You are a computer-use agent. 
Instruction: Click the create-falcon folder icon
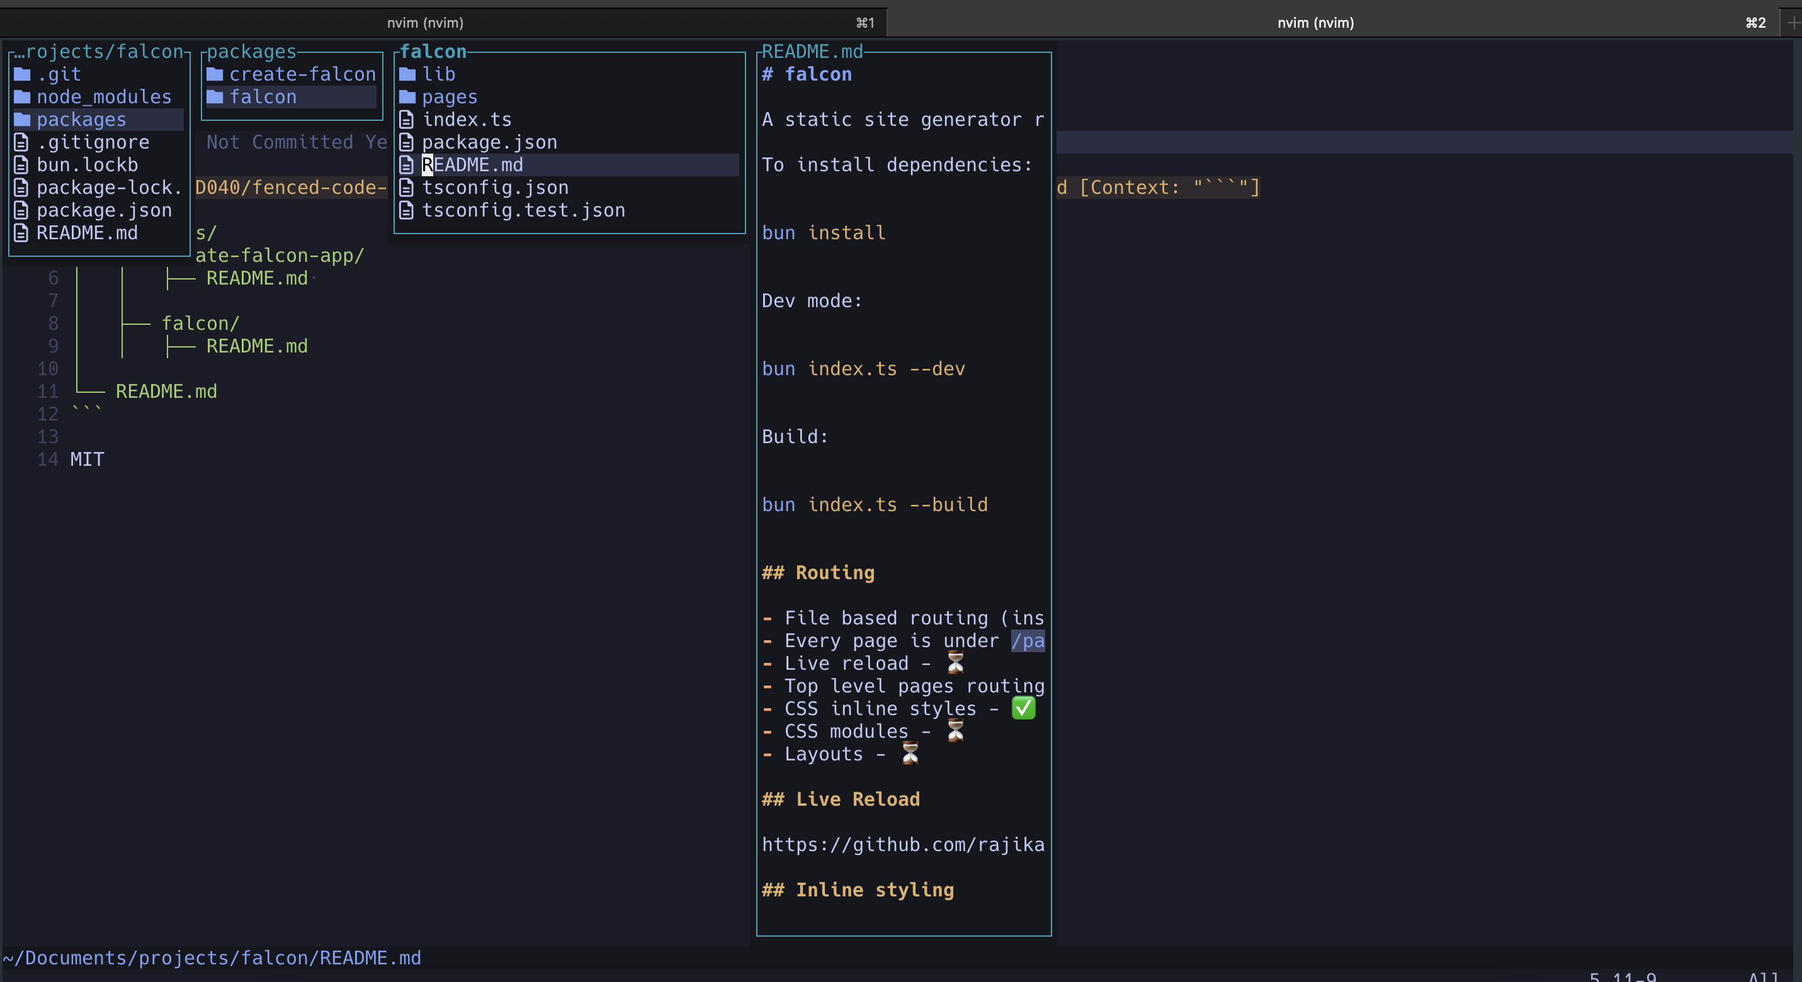pyautogui.click(x=215, y=74)
